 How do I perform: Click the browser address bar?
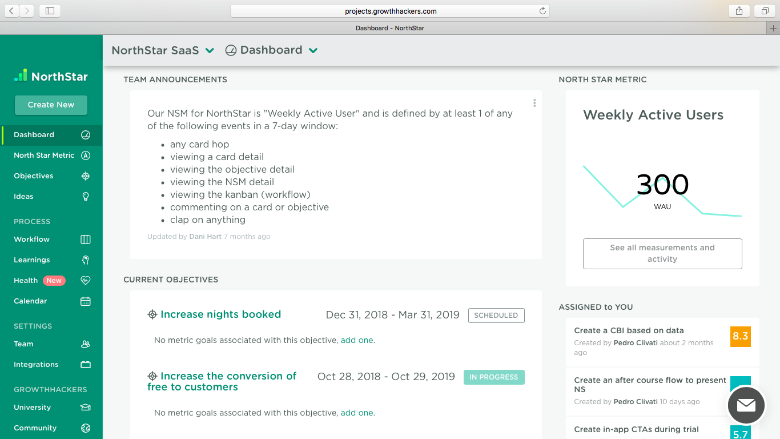click(390, 11)
